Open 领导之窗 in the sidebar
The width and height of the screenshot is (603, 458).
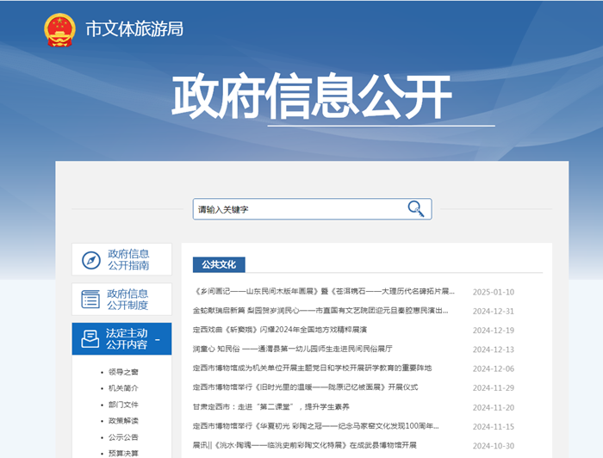click(x=123, y=372)
